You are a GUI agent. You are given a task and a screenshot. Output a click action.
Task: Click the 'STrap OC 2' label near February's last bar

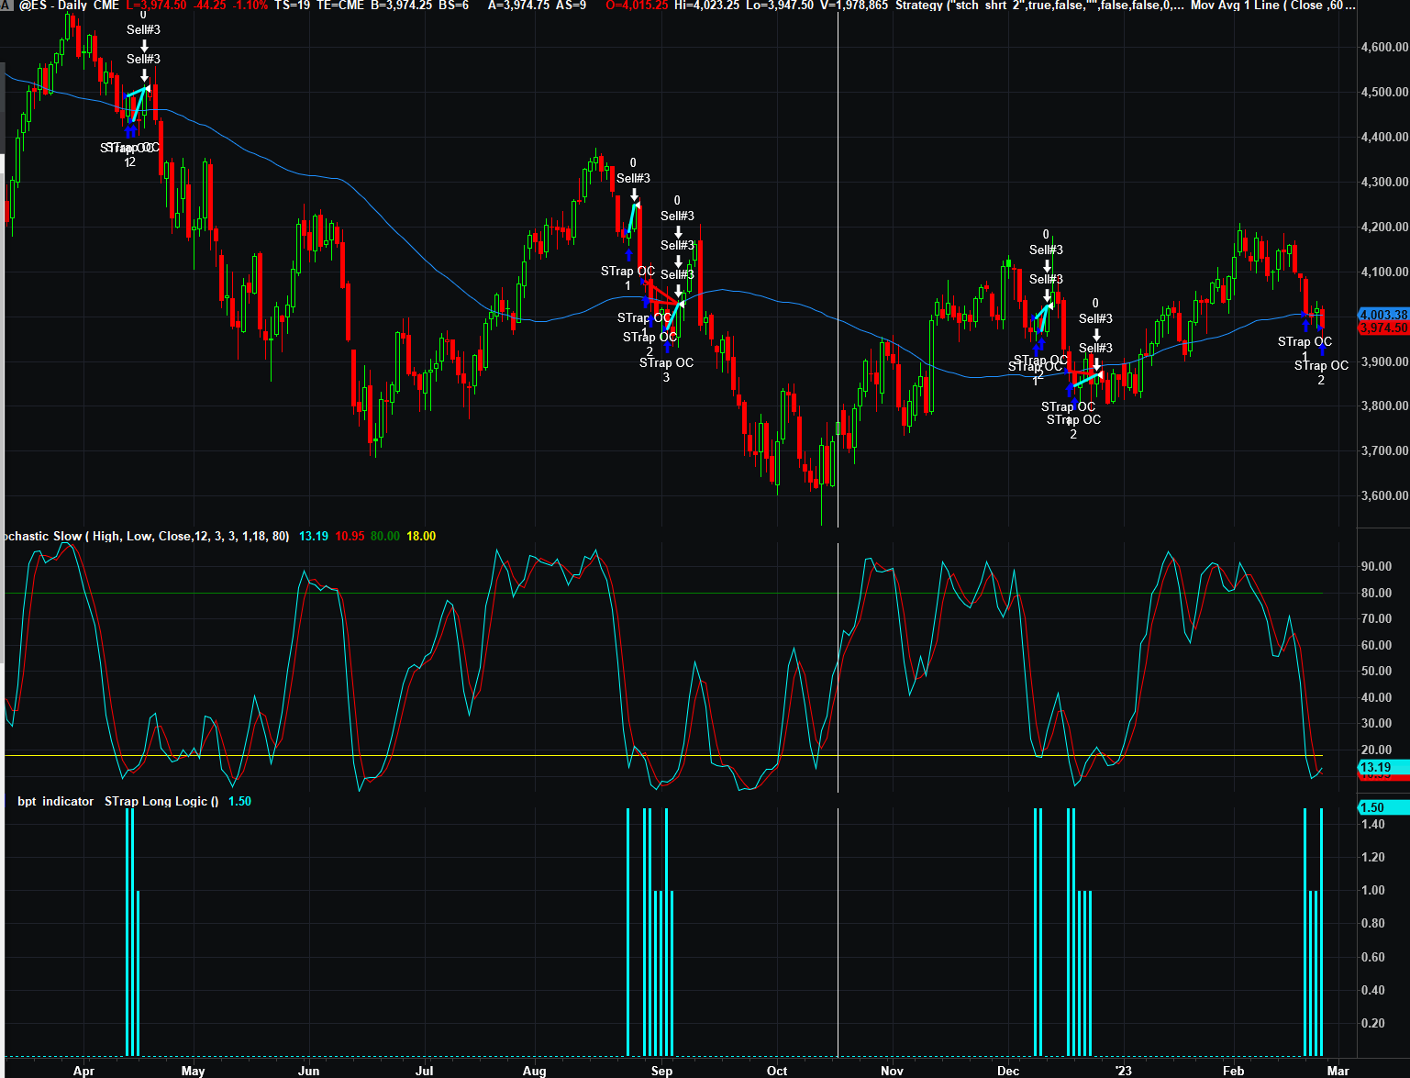pyautogui.click(x=1321, y=372)
